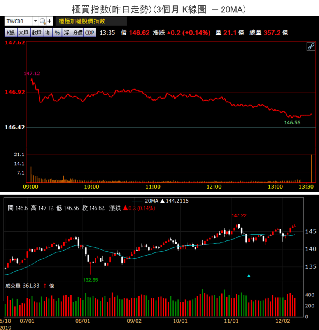Select the K線 button
319x330 pixels.
pyautogui.click(x=11, y=33)
